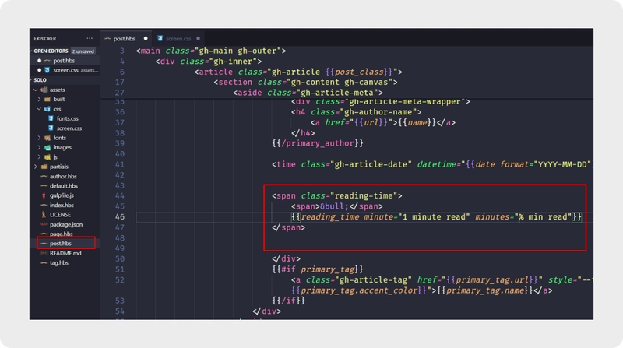623x348 pixels.
Task: Expand the js folder chevron
Action: pos(40,157)
